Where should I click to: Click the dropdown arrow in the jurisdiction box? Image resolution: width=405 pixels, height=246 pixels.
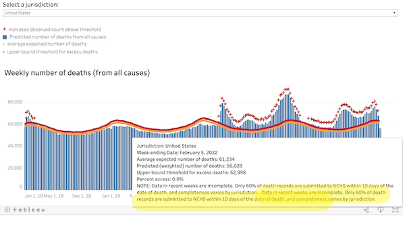click(394, 13)
